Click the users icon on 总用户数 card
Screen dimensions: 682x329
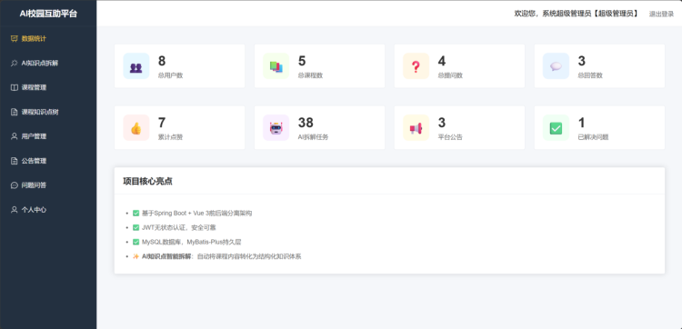(136, 66)
